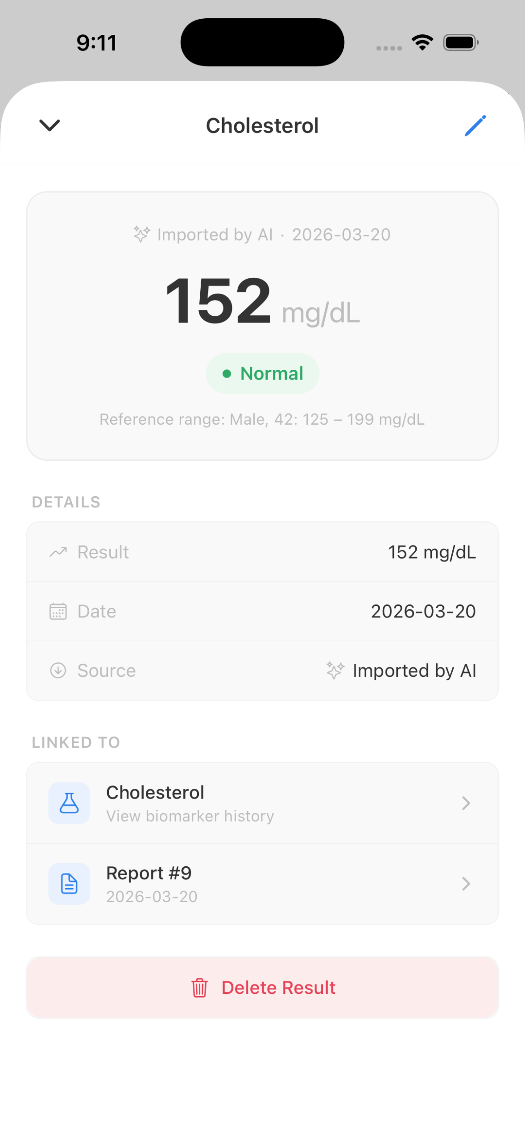
Task: Open Report #9 via right chevron
Action: point(466,883)
